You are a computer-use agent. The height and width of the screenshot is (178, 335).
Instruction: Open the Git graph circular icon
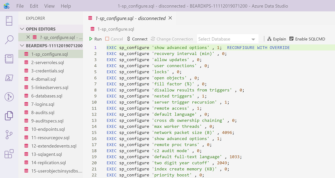click(9, 97)
